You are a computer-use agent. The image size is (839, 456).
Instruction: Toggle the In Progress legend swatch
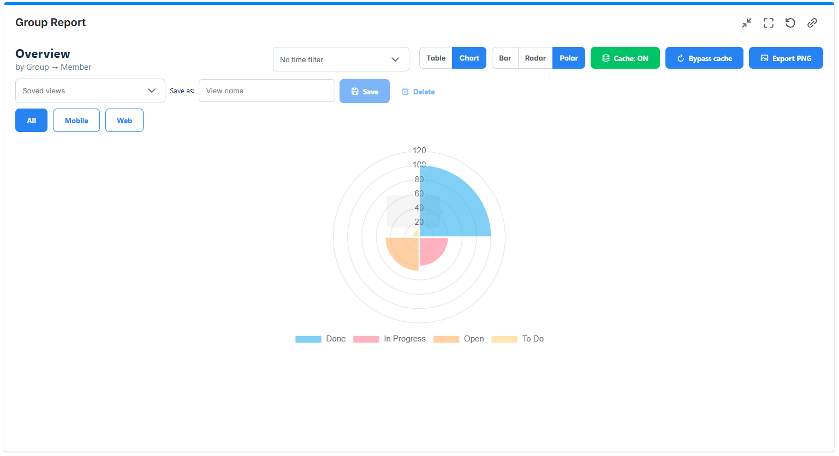tap(366, 339)
